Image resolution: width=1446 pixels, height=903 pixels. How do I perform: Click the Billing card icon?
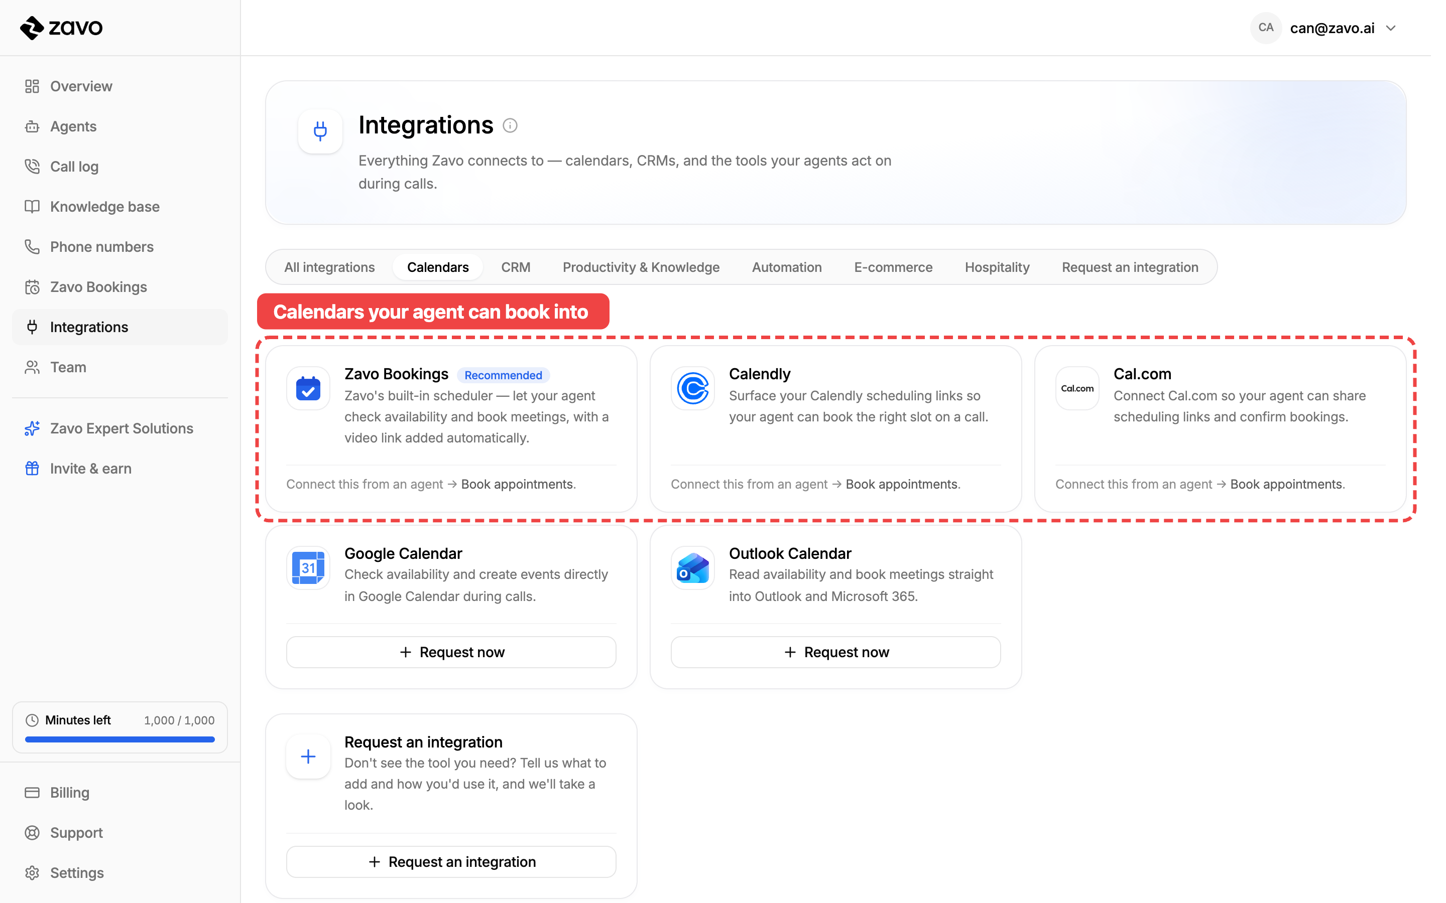32,793
